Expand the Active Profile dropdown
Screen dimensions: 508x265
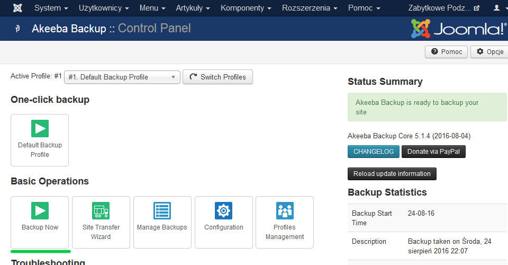click(x=122, y=77)
